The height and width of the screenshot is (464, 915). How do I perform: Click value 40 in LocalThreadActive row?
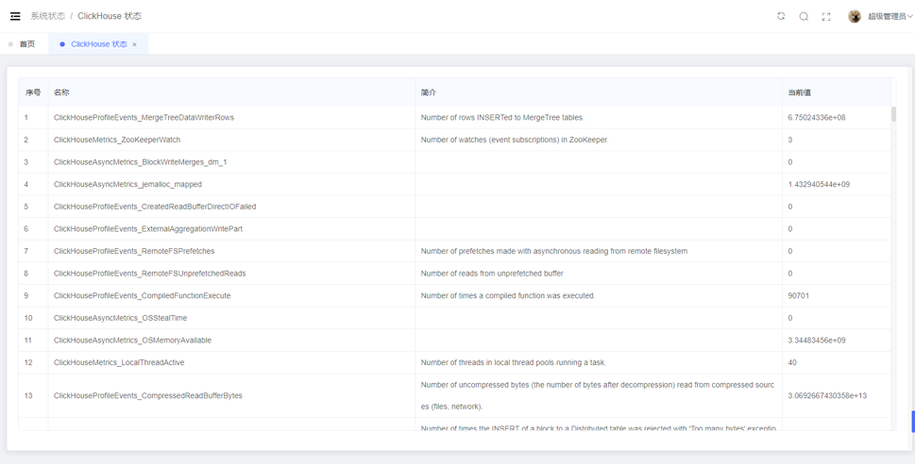pyautogui.click(x=792, y=362)
